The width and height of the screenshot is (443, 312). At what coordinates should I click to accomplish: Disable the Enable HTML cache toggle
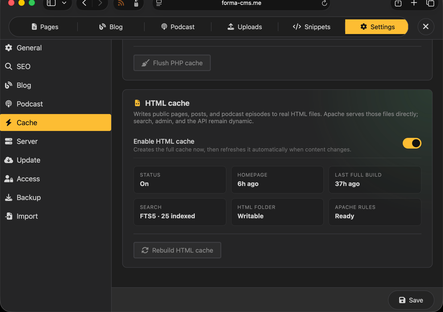click(x=412, y=143)
